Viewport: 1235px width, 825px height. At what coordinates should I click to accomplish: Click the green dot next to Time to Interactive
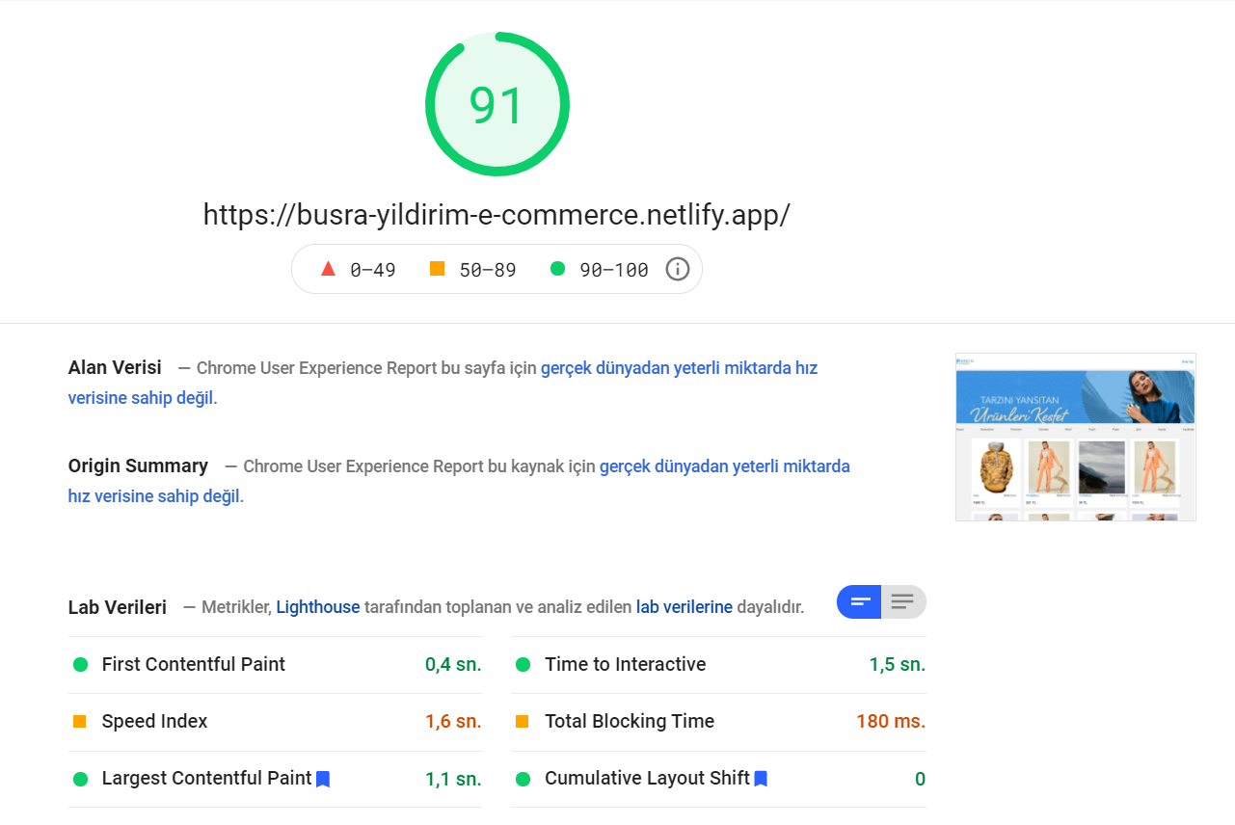(524, 664)
